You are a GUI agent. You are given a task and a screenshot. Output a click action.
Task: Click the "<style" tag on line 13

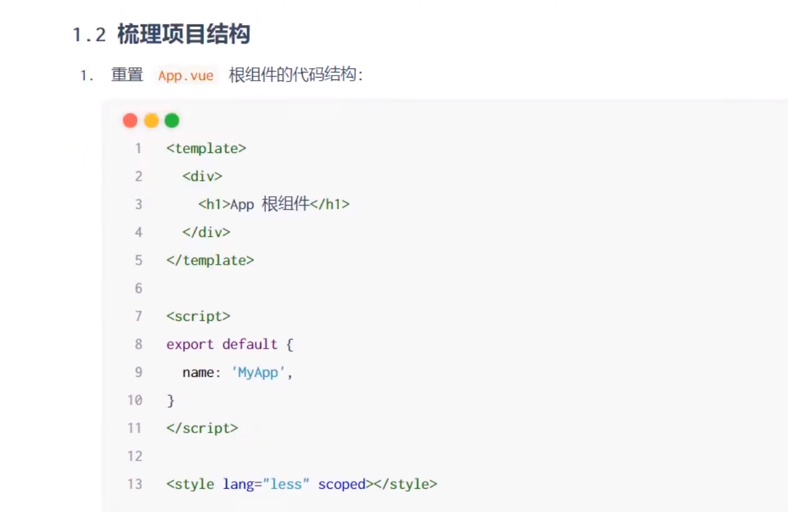coord(190,484)
